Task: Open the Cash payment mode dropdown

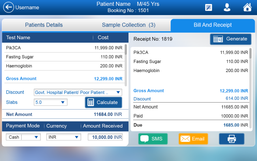Action: (x=23, y=137)
